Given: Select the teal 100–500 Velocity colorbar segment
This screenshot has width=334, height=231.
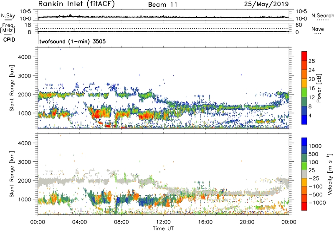Looking at the screenshot, I should click(304, 158).
